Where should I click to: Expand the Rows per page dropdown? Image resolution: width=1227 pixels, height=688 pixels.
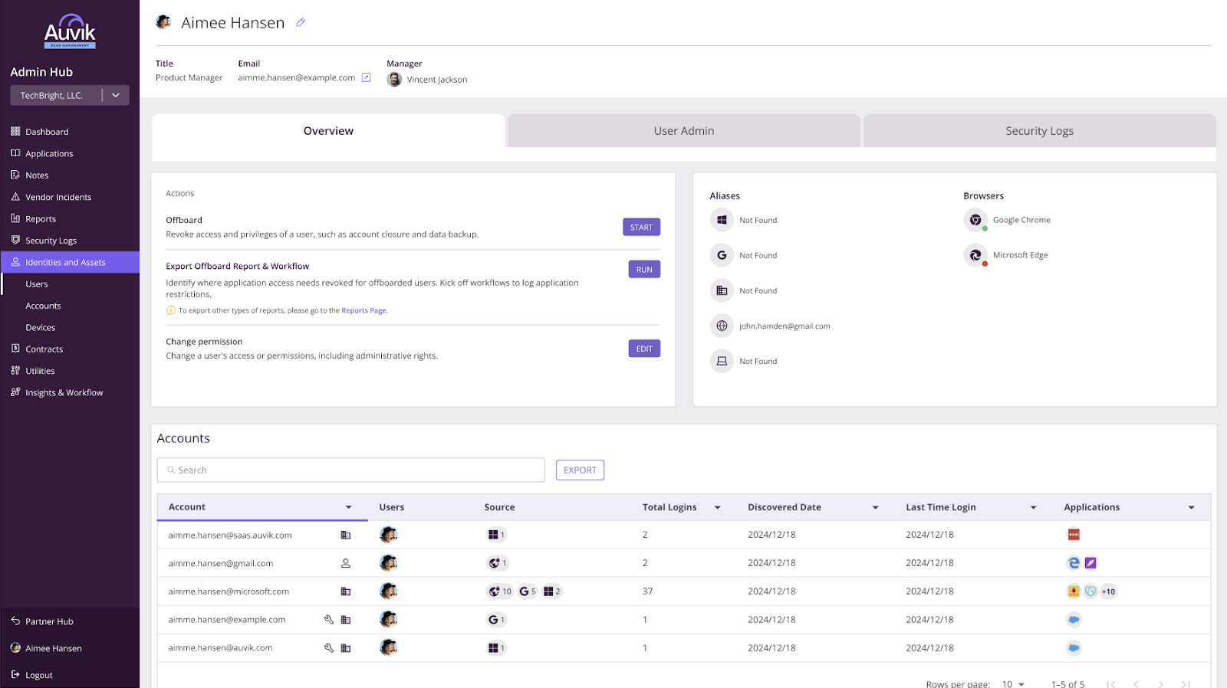pos(1013,683)
